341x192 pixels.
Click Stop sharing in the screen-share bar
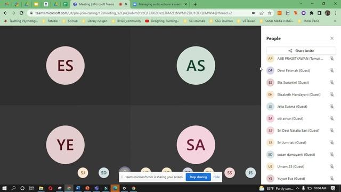(198, 177)
